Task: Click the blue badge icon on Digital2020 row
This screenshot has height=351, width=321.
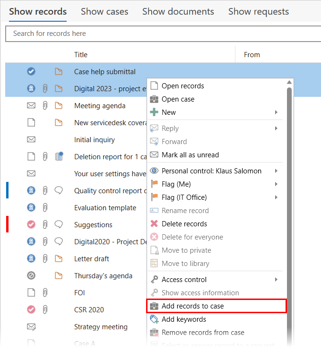Action: coord(31,241)
